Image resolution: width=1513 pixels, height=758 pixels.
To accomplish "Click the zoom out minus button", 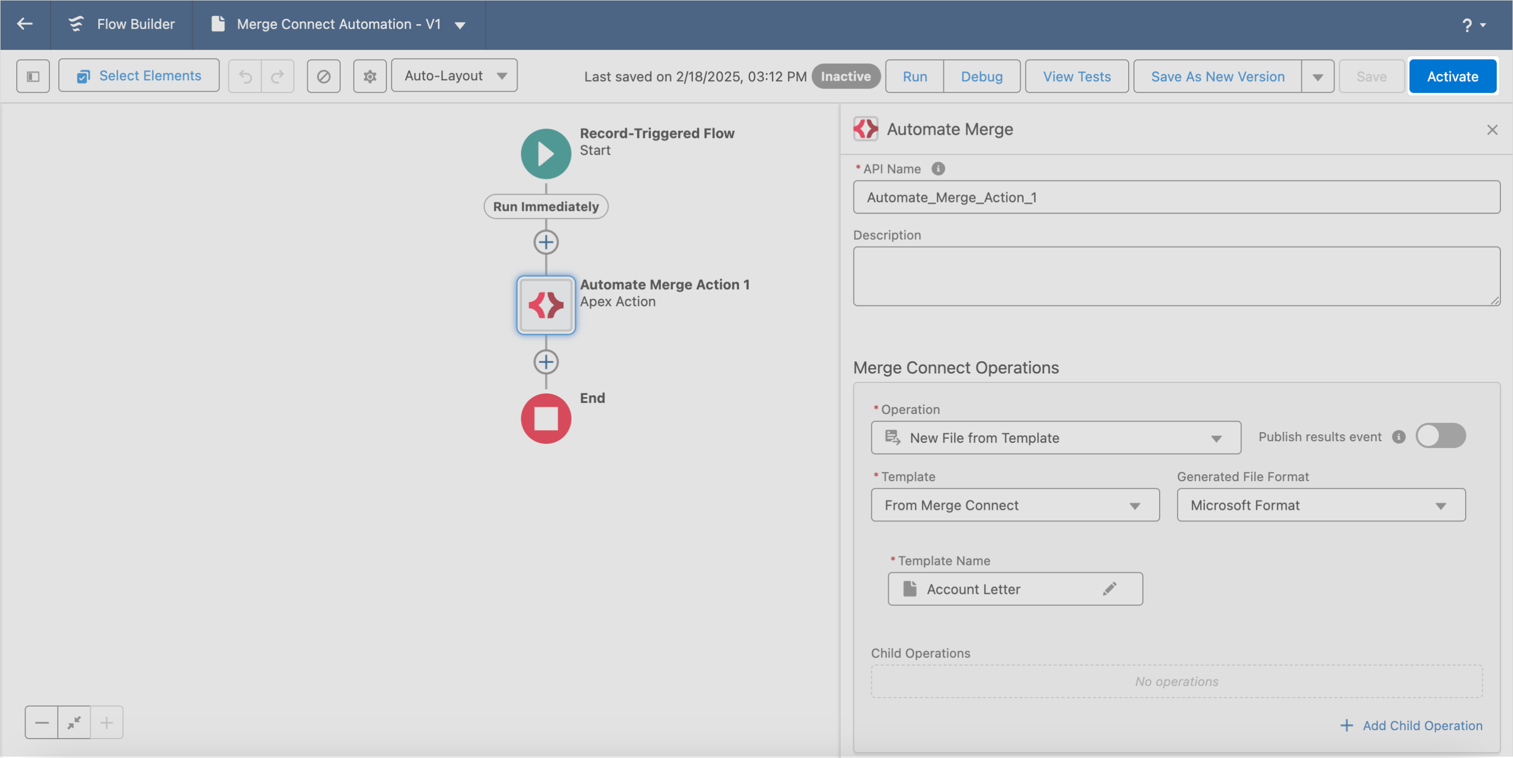I will [41, 722].
